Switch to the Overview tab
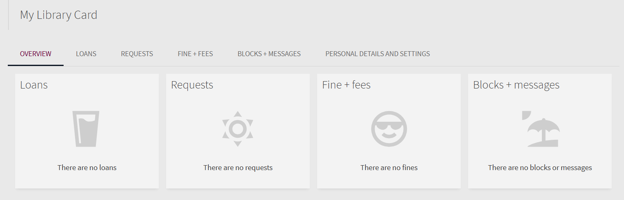 36,54
